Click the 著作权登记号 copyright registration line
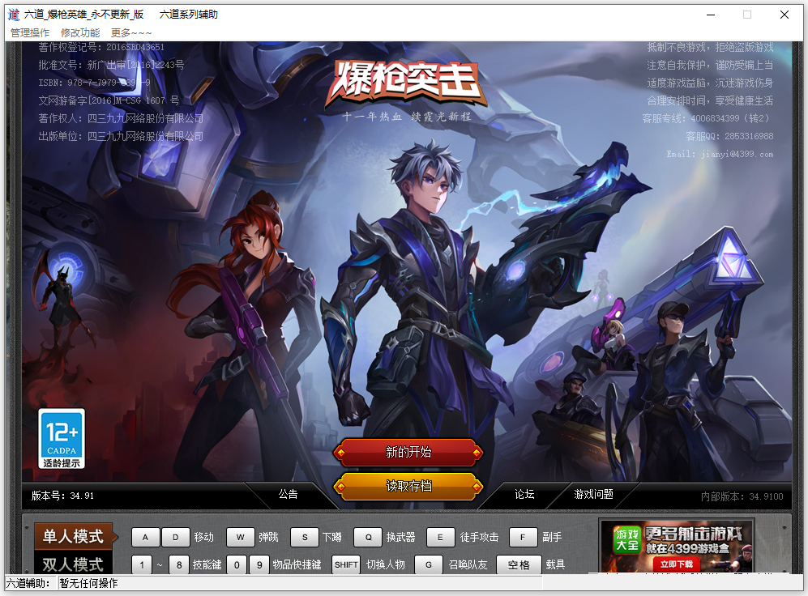 tap(101, 47)
